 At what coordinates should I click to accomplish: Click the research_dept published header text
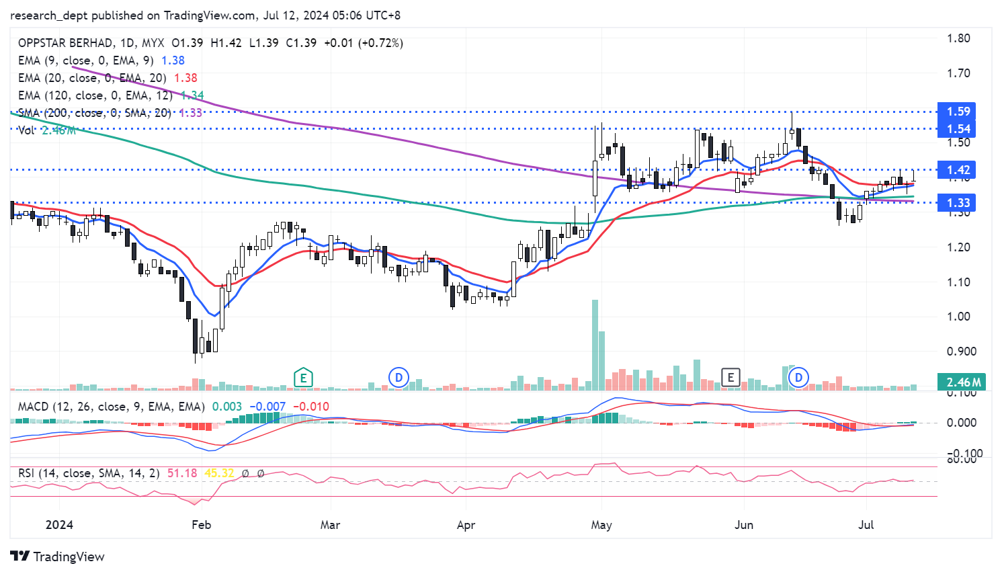click(205, 15)
